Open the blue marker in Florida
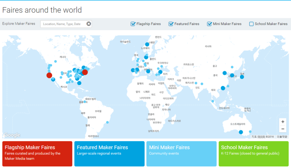Image resolution: width=291 pixels, height=168 pixels. pos(79,83)
